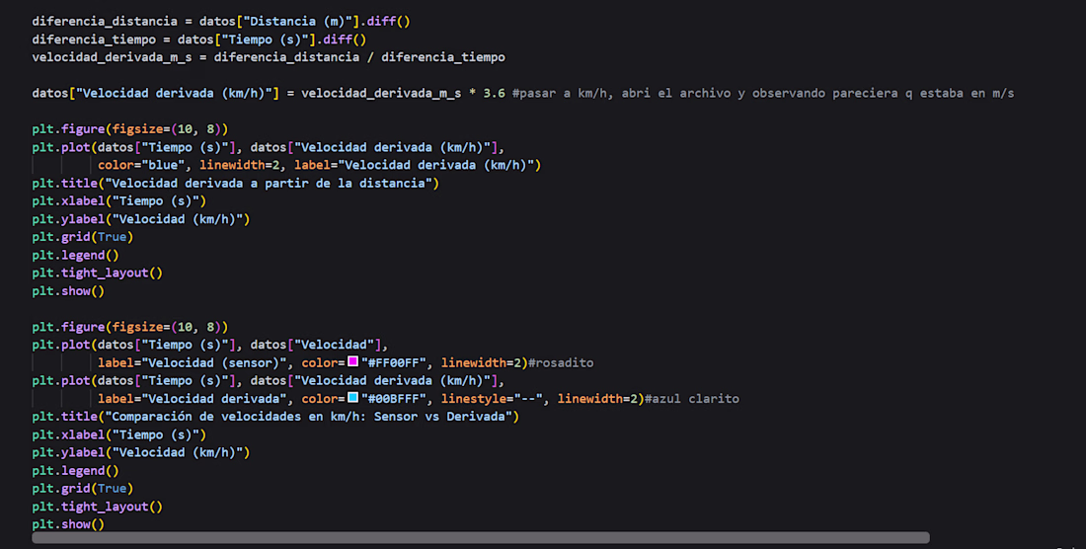
Task: Click the "#FF00FF" hex string
Action: (393, 362)
